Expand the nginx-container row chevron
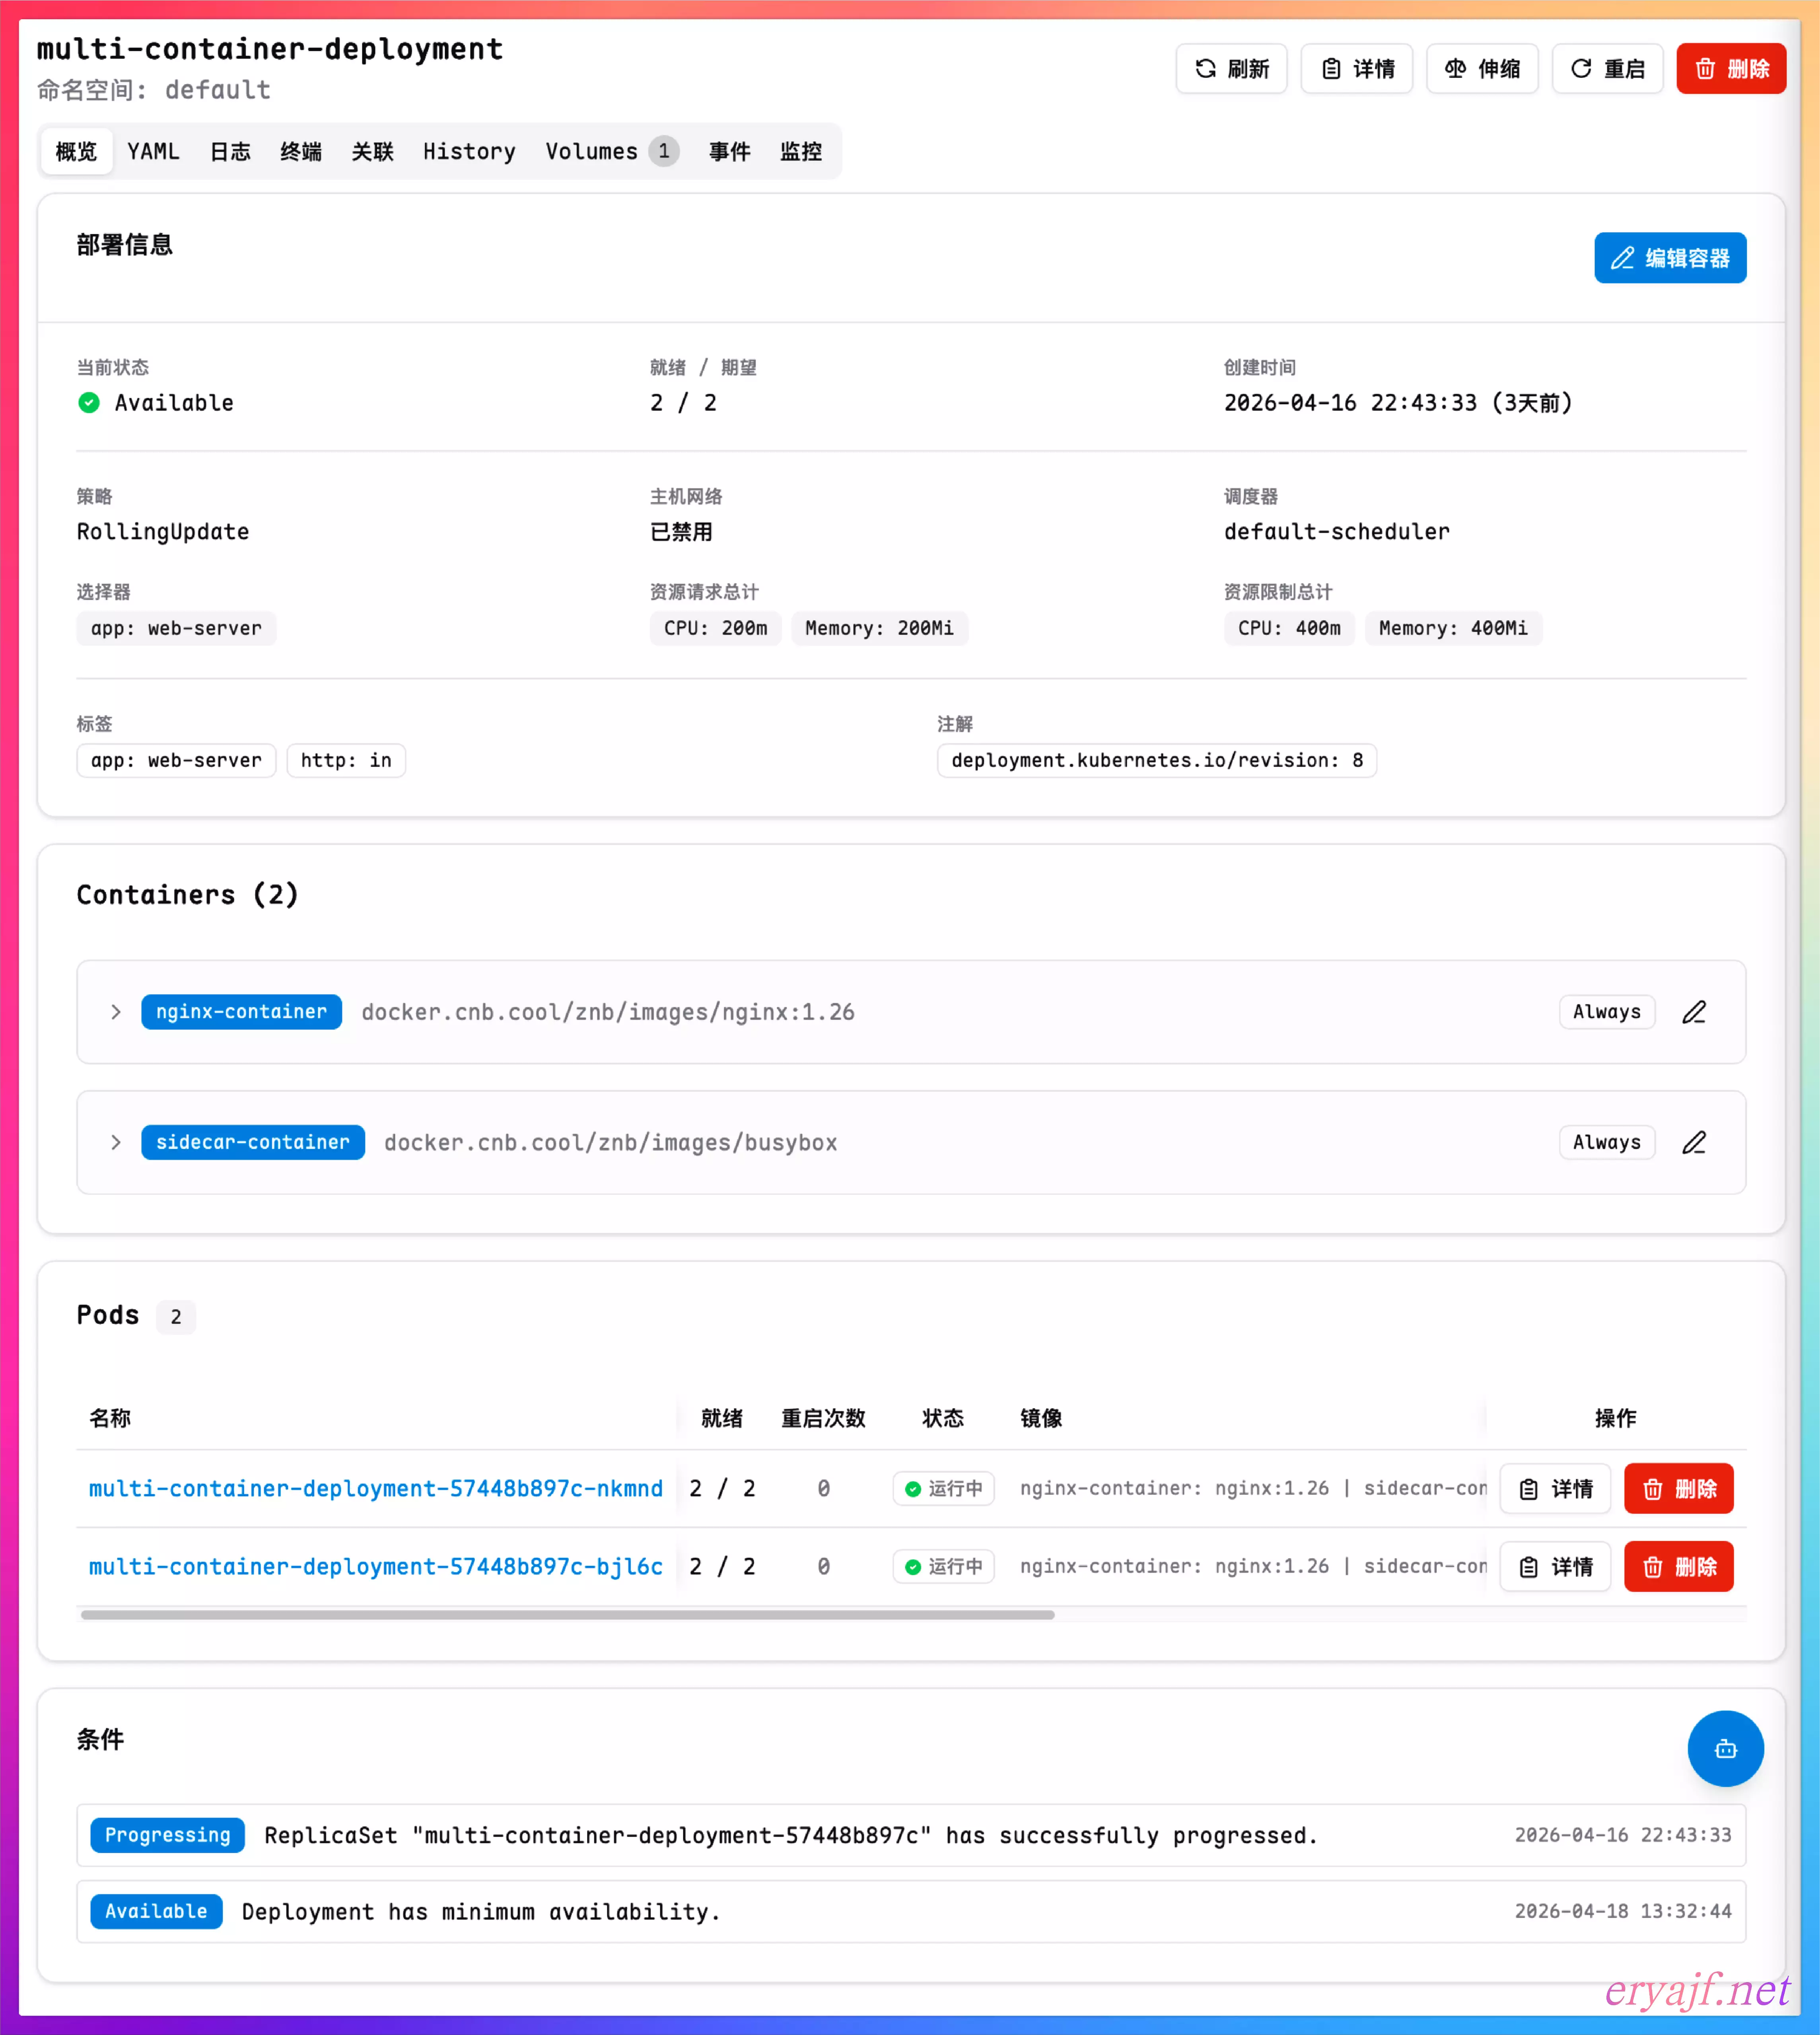The image size is (1820, 2035). pyautogui.click(x=116, y=1012)
